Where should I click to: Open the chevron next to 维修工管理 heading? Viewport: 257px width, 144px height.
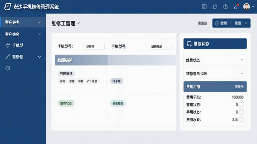(x=78, y=23)
